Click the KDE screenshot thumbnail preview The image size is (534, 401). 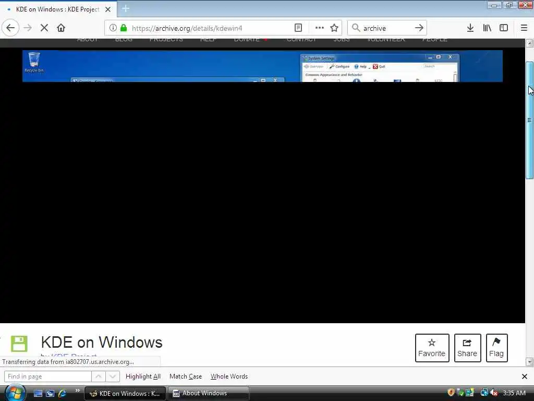[x=262, y=66]
